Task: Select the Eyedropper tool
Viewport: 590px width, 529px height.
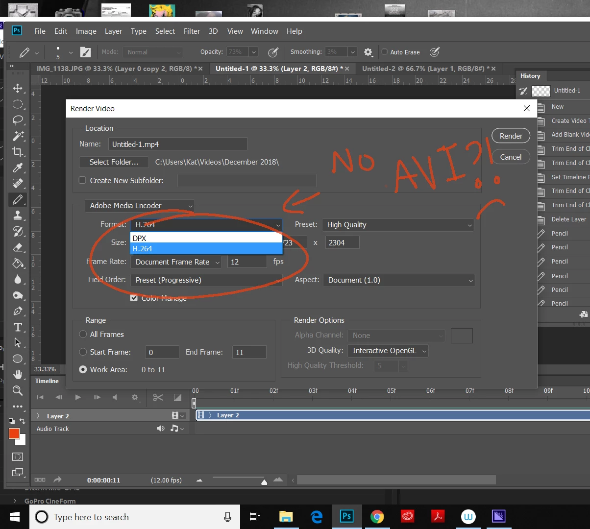Action: 18,168
